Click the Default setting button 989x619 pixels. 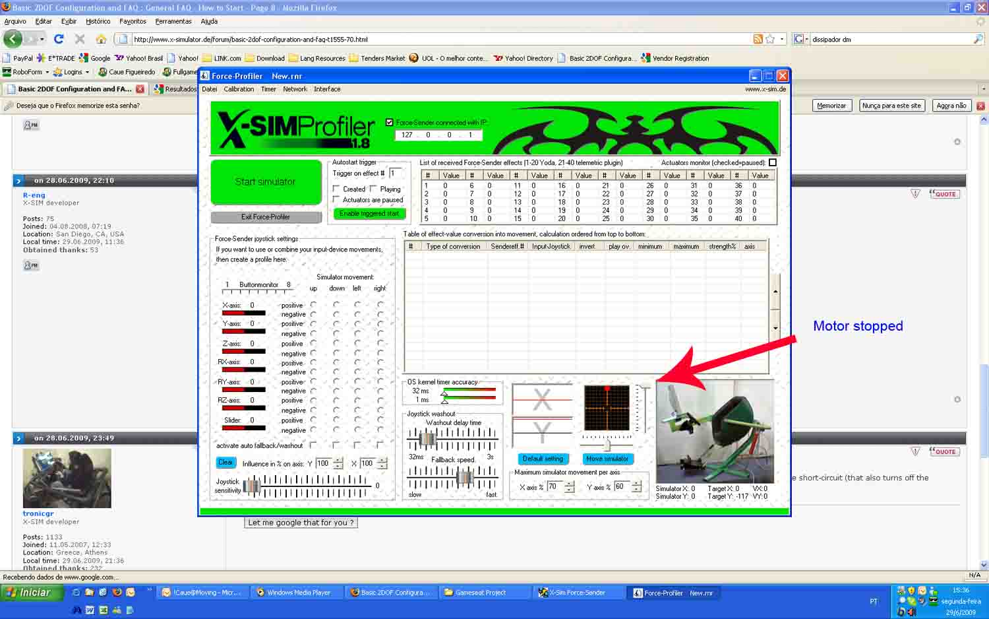pyautogui.click(x=543, y=459)
